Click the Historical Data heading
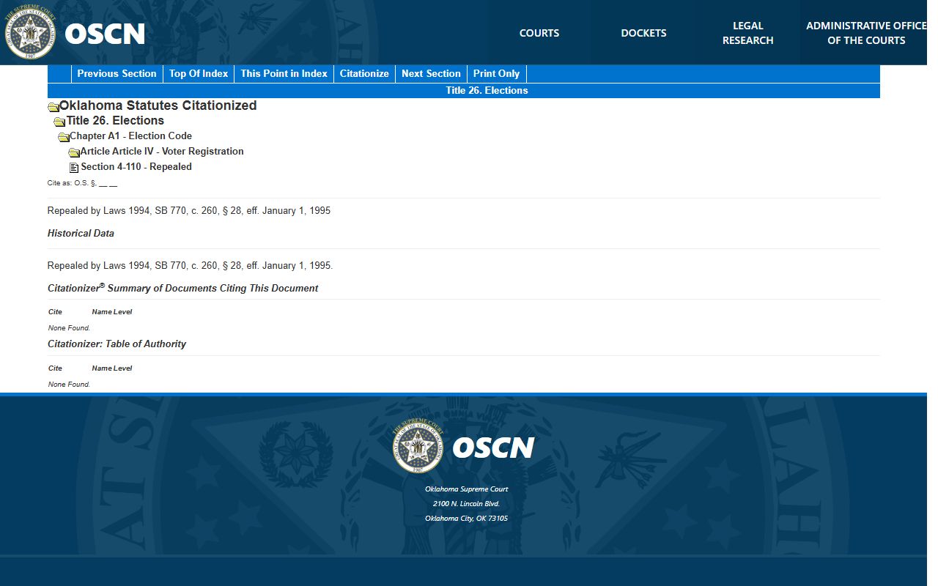 81,234
